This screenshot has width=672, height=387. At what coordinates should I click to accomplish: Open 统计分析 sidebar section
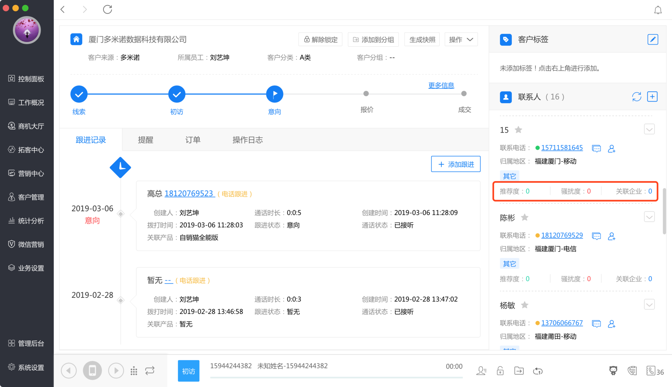[27, 220]
